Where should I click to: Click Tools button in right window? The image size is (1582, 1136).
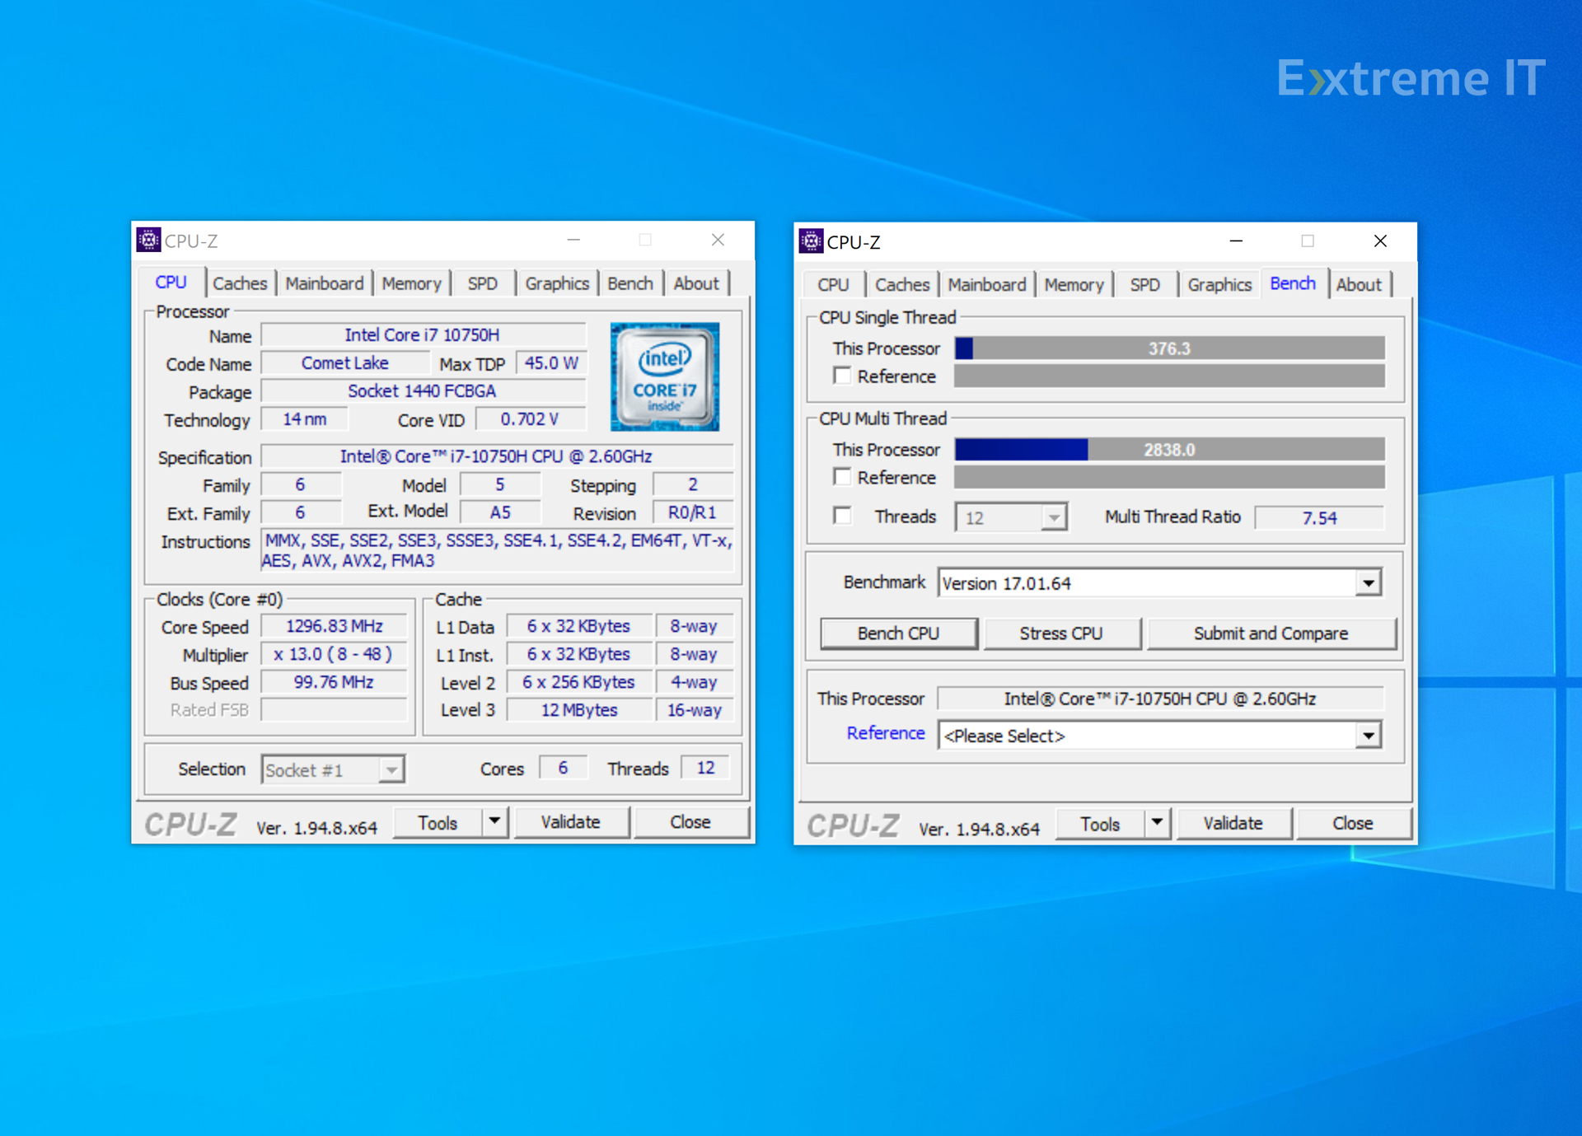pos(1100,824)
